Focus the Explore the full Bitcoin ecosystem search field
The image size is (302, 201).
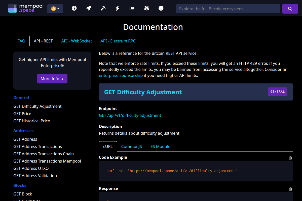coord(228,9)
